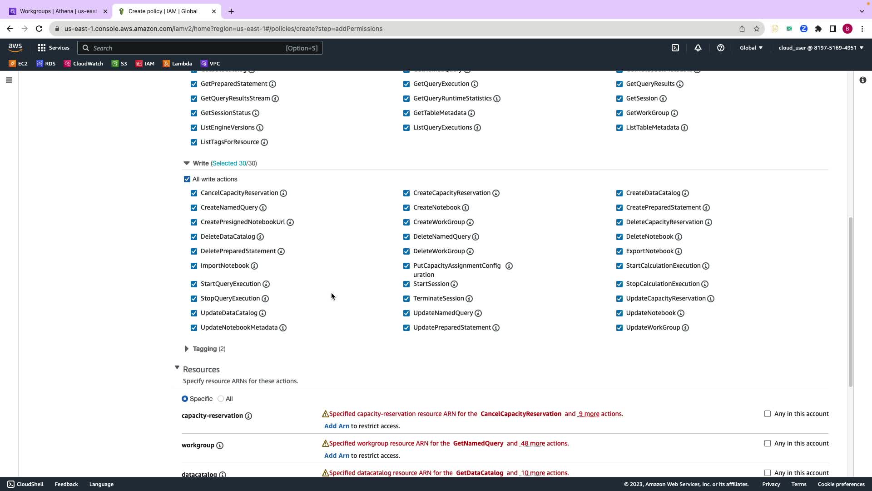Click info icon beside workgroup resource
This screenshot has width=872, height=491.
[x=220, y=446]
